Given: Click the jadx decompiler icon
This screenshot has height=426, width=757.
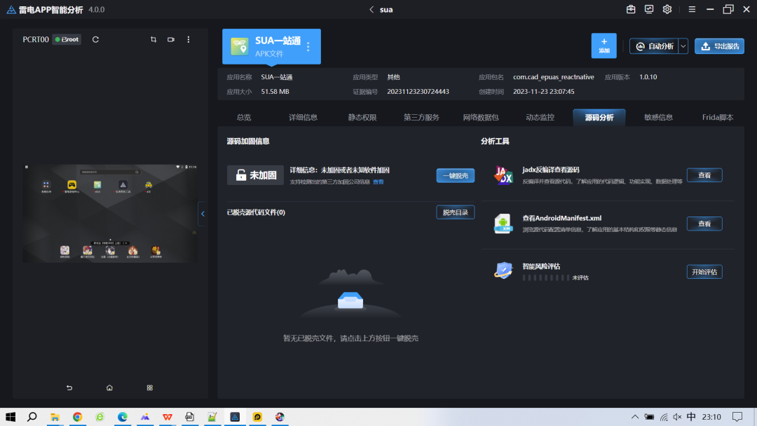Looking at the screenshot, I should tap(503, 175).
